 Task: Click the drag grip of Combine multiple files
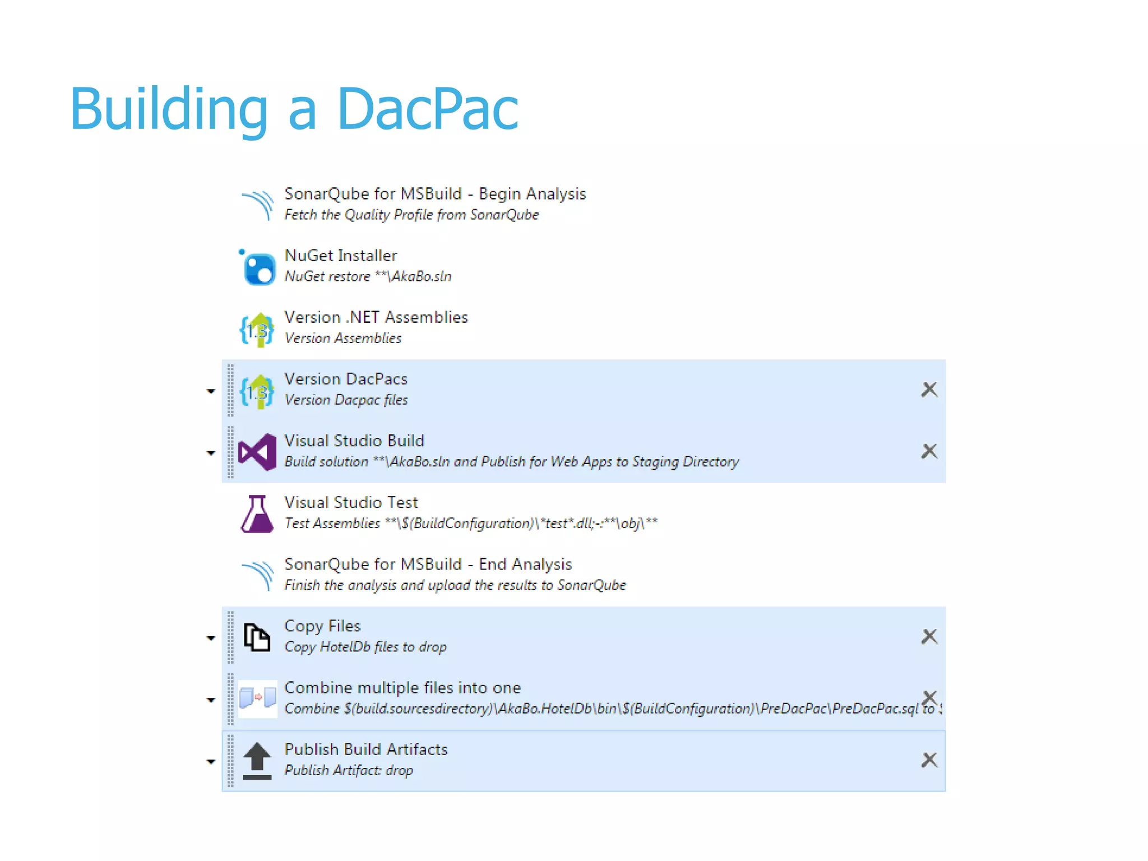230,699
